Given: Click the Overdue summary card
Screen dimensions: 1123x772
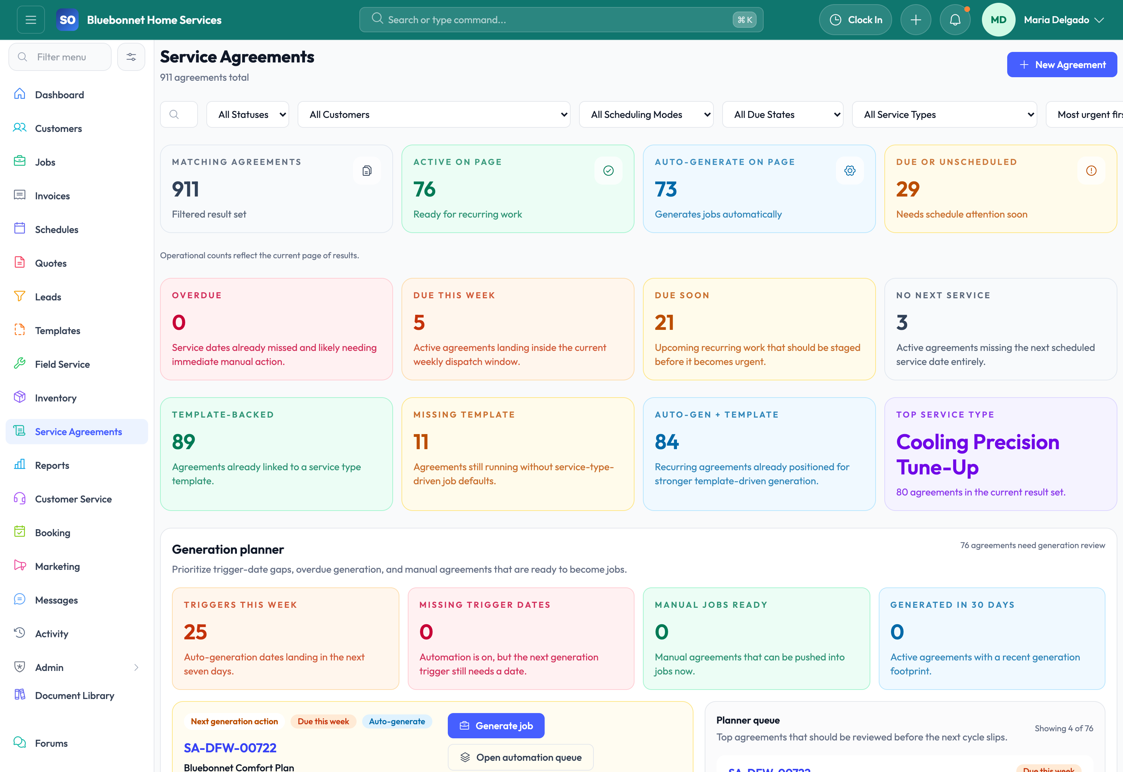Looking at the screenshot, I should (276, 329).
